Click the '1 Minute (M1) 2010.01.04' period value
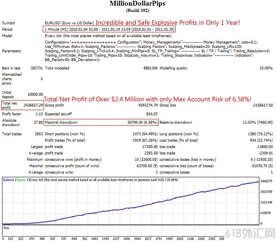The height and width of the screenshot is (241, 276). pos(109,29)
